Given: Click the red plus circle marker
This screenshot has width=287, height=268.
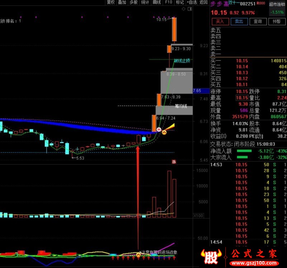Looking at the screenshot, I should (159, 129).
